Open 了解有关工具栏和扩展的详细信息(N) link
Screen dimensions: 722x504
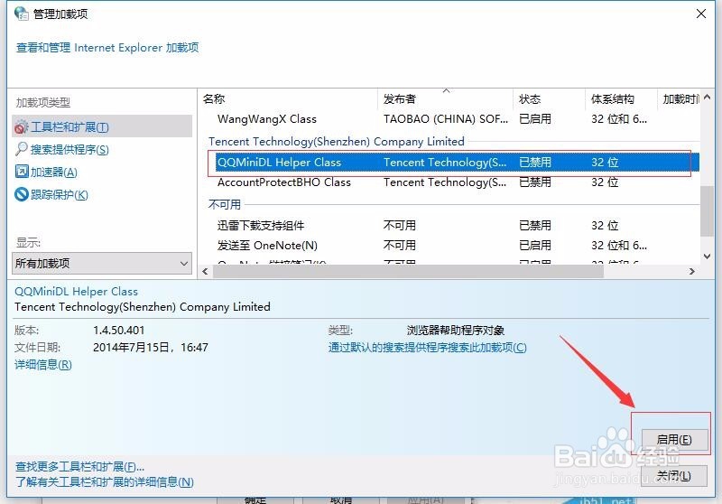point(105,482)
